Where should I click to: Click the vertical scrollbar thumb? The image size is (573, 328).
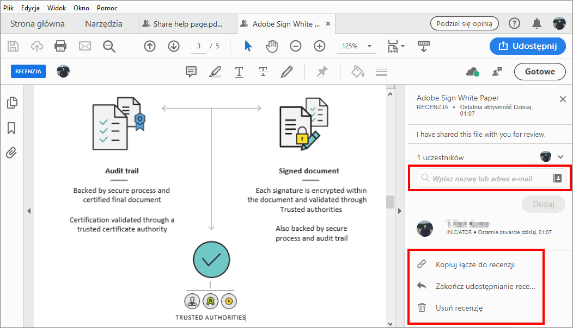(390, 202)
